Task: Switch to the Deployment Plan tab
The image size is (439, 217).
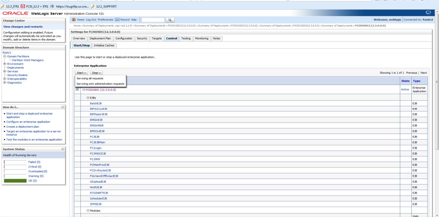Action: point(100,38)
